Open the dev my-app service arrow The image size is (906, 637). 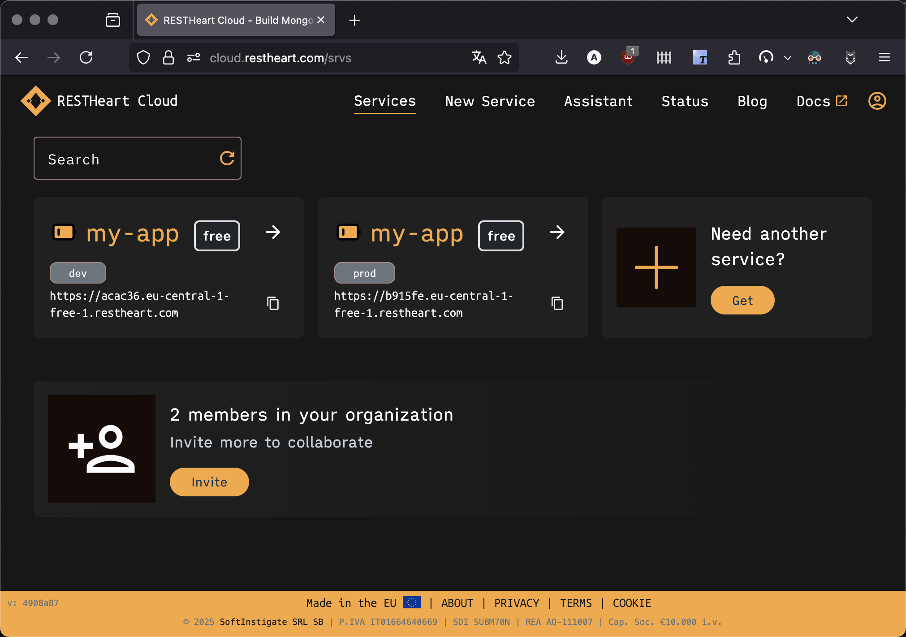coord(273,232)
